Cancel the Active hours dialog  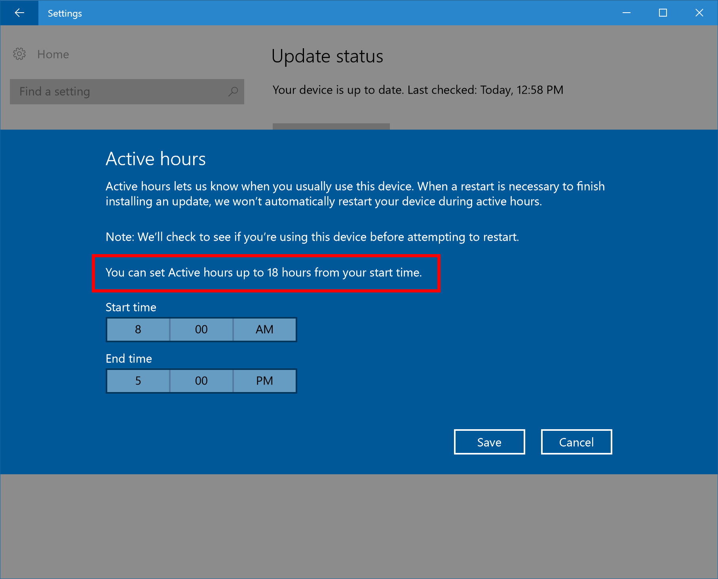(x=576, y=442)
